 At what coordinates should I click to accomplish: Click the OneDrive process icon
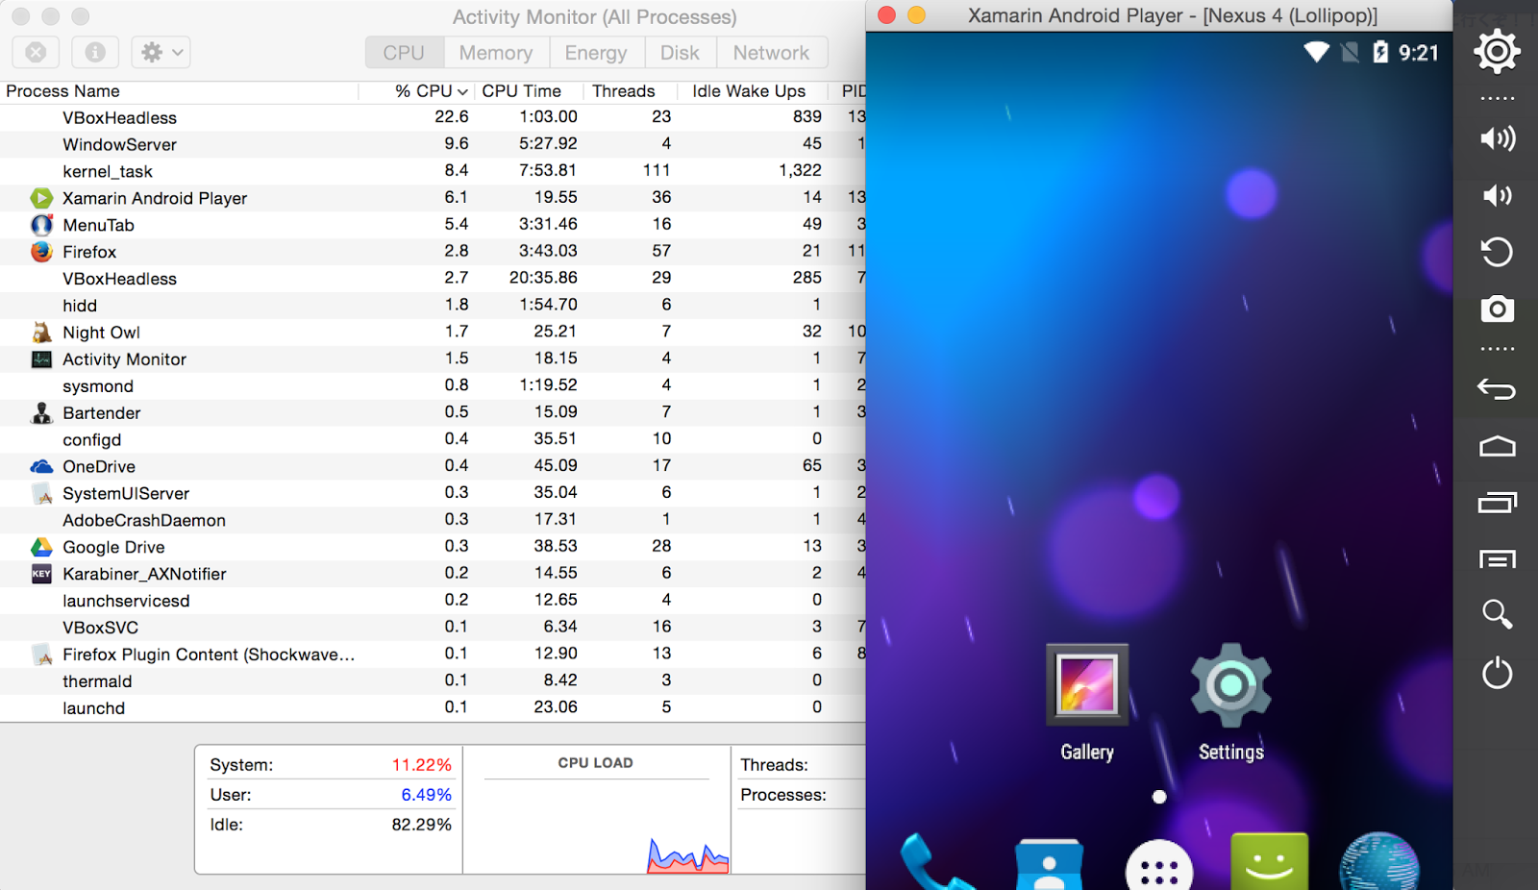click(41, 467)
